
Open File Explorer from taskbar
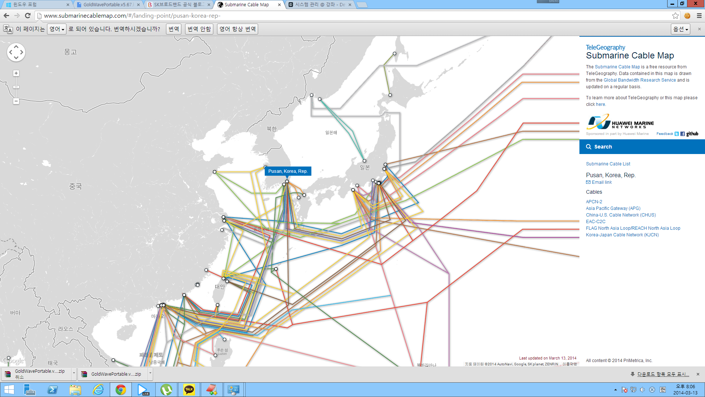tap(75, 390)
